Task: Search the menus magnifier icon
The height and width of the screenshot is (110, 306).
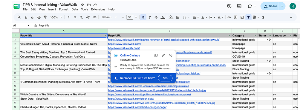Action: tap(19, 17)
